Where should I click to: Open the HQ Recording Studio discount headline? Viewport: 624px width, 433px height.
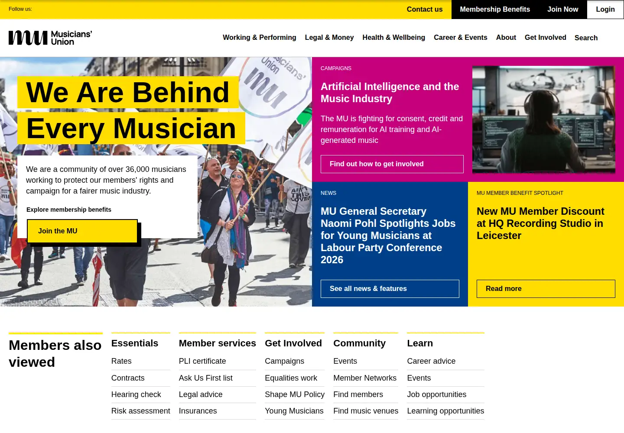click(540, 223)
